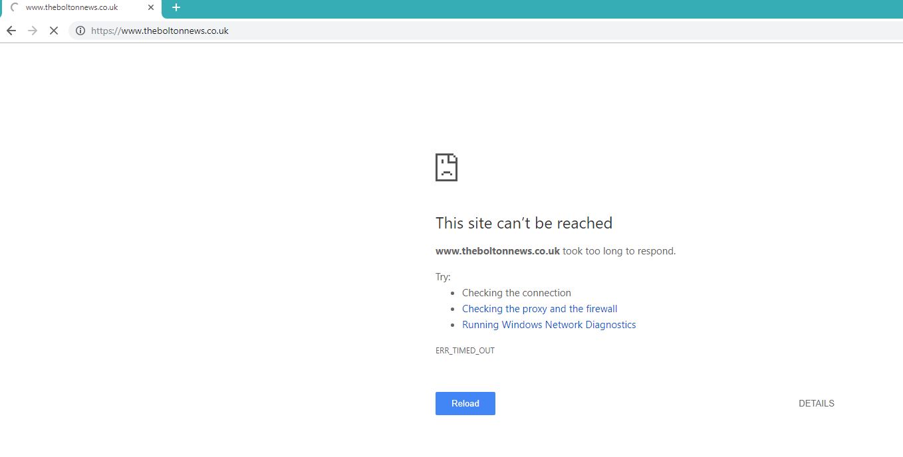The height and width of the screenshot is (457, 903).
Task: Stop loading the page with X button
Action: (54, 31)
